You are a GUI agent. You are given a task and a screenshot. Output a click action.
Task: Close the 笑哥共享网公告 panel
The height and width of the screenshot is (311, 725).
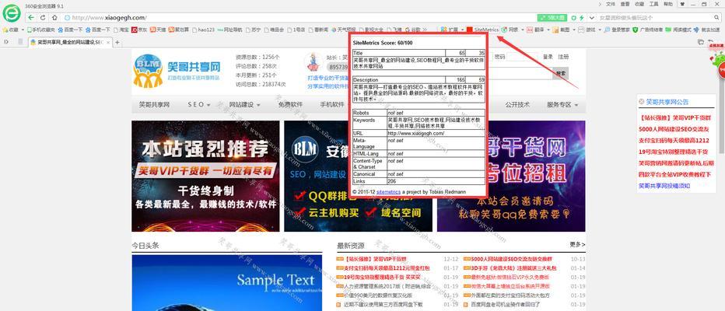pos(641,101)
